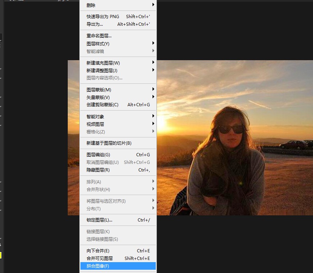Expand the 图层蒙版 layer mask submenu
The width and height of the screenshot is (313, 273).
tap(109, 89)
